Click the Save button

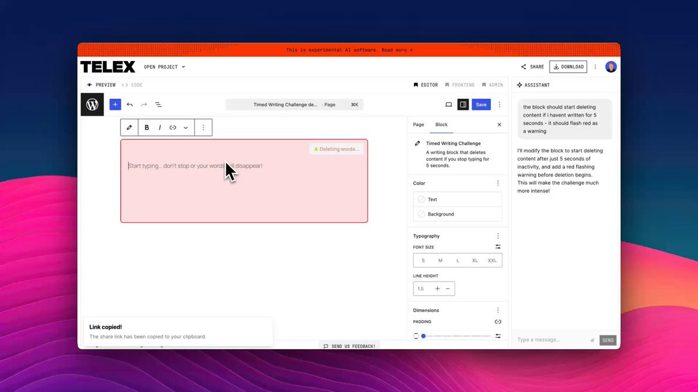(x=481, y=105)
